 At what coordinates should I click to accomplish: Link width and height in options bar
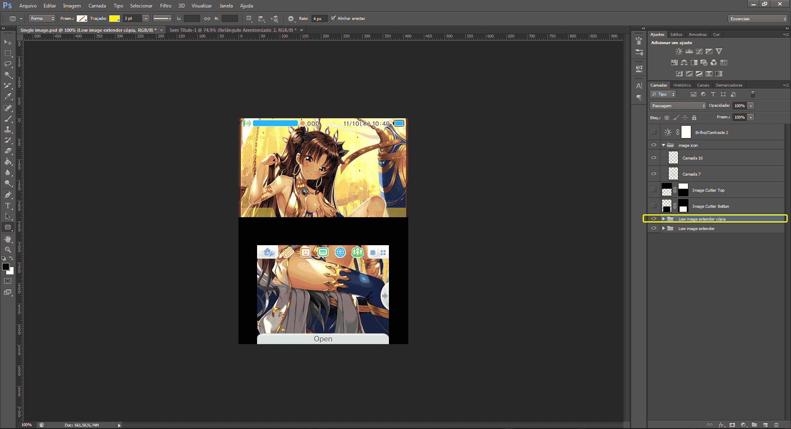tap(207, 19)
